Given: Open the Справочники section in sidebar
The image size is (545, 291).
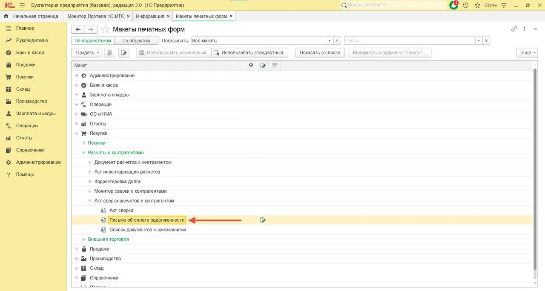Looking at the screenshot, I should [x=30, y=150].
